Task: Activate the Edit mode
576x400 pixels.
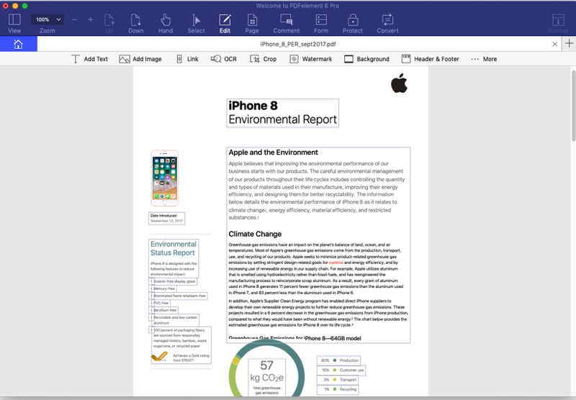Action: 225,24
